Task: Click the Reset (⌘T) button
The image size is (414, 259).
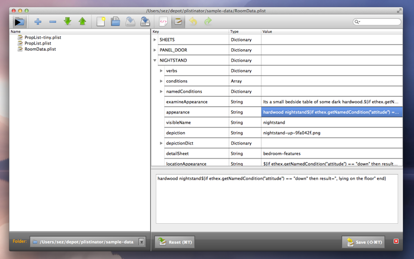Action: pyautogui.click(x=174, y=242)
